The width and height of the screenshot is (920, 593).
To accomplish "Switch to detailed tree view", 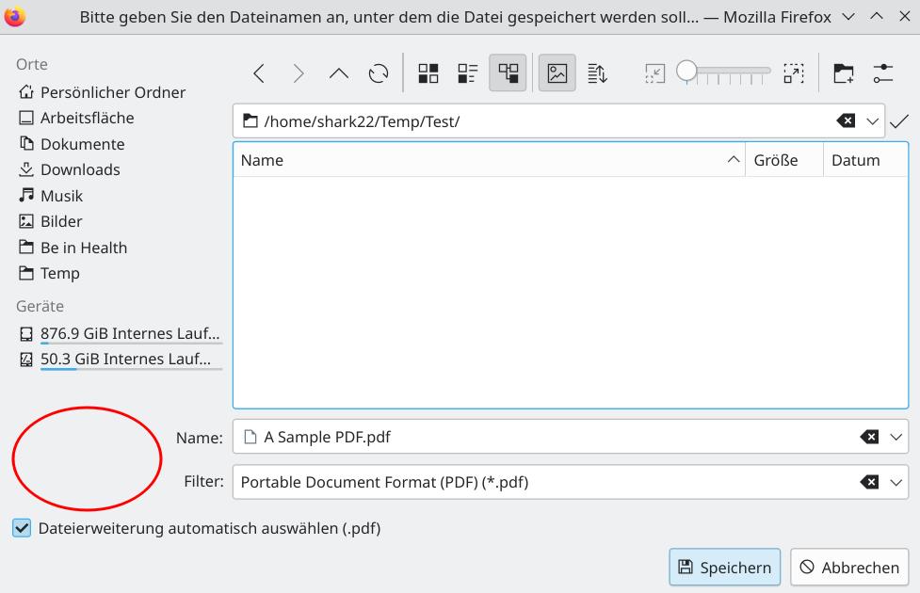I will coord(508,72).
